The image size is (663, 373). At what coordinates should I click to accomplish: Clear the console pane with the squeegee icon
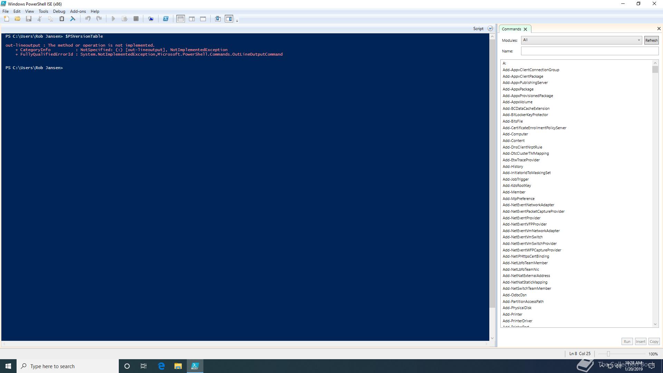pyautogui.click(x=73, y=19)
